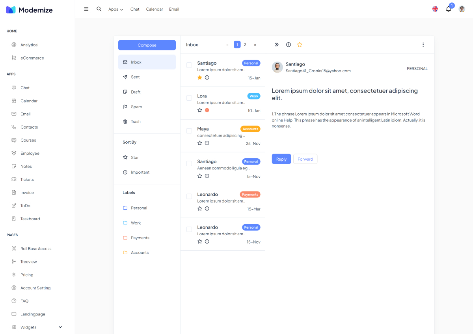This screenshot has width=473, height=334.
Task: Click the UK flag language icon
Action: pos(435,9)
